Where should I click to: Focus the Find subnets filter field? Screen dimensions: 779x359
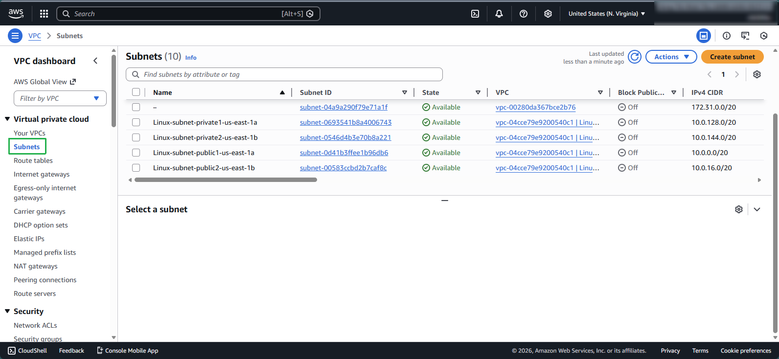point(284,74)
